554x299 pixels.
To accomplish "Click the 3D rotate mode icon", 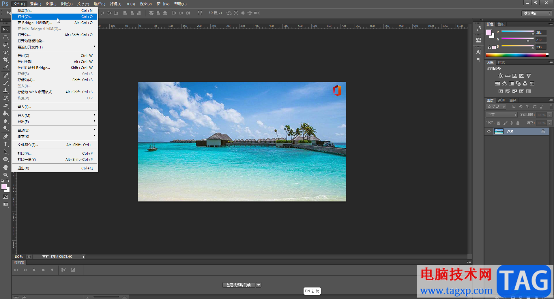I will 229,13.
